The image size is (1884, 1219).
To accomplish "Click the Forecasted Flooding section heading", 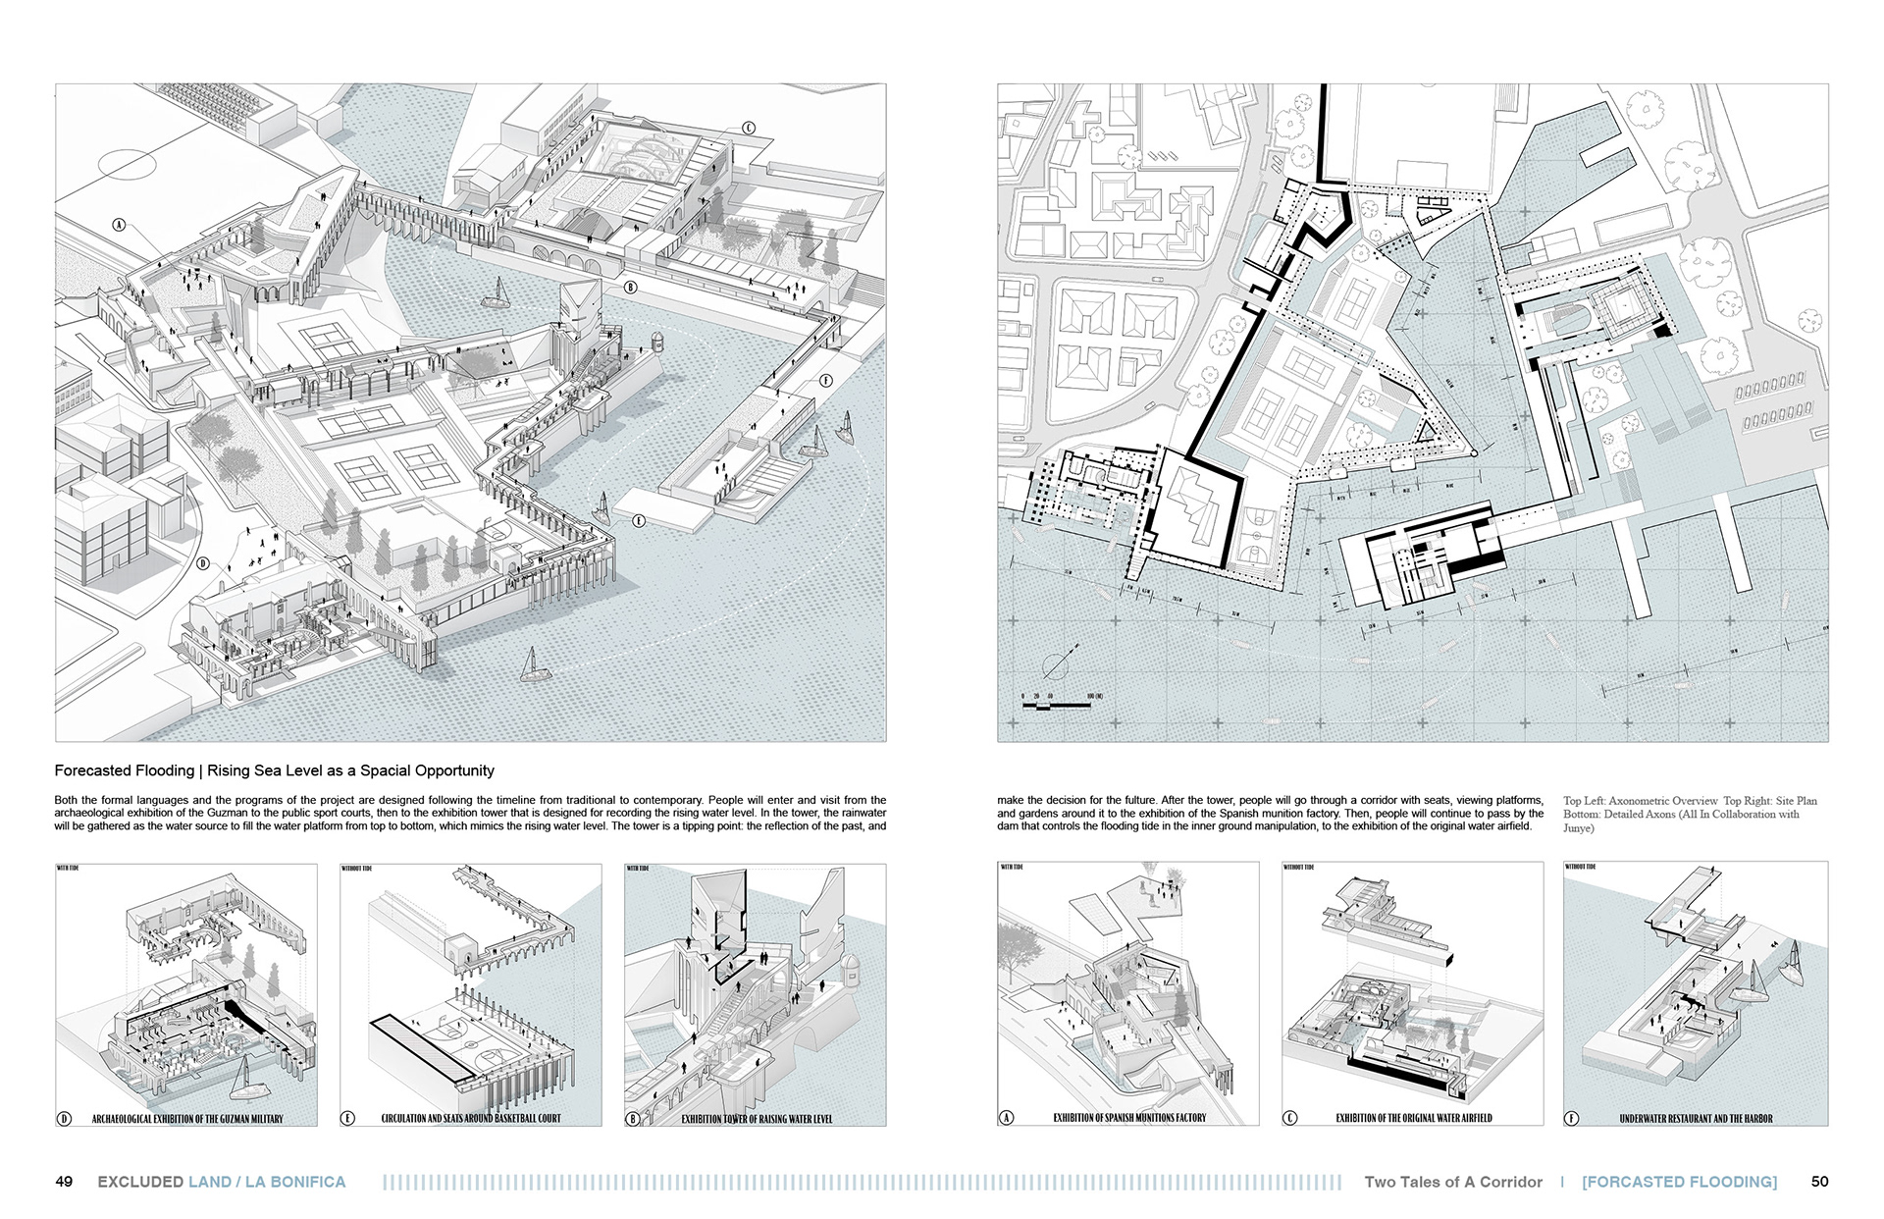I will pos(275,771).
